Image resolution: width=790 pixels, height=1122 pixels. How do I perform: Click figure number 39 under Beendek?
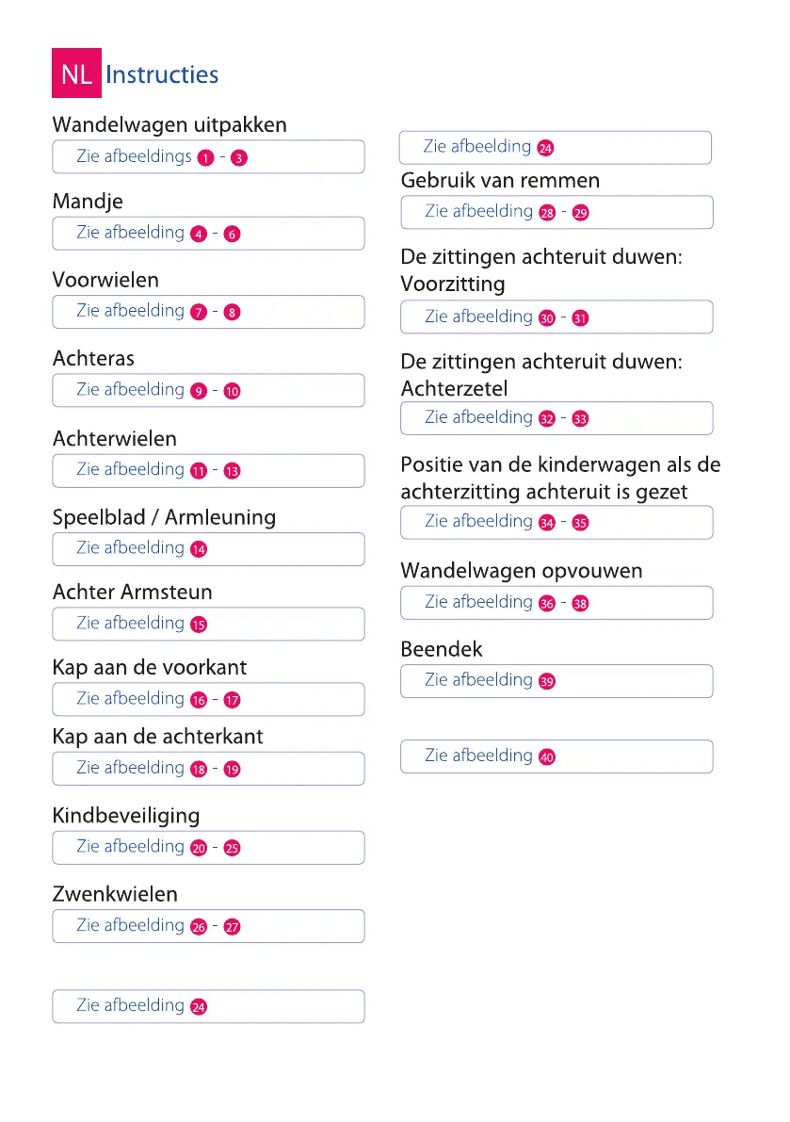546,681
